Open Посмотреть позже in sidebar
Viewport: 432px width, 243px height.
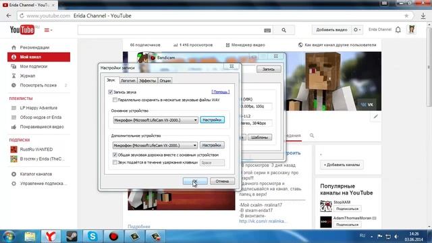38,86
